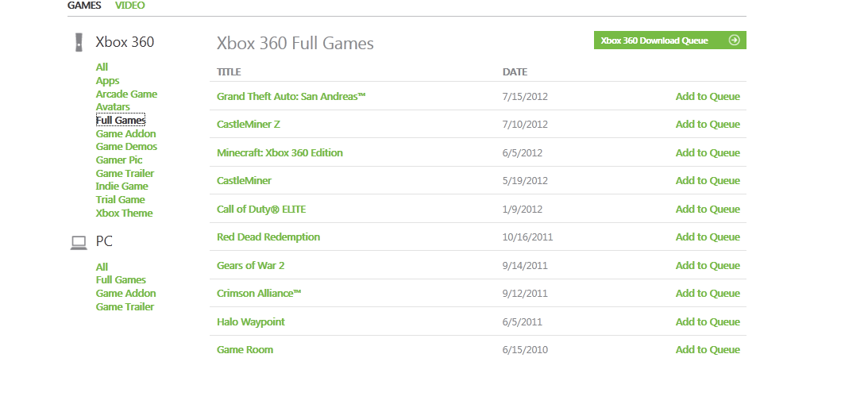Open Gears of War 2 title

(x=250, y=266)
